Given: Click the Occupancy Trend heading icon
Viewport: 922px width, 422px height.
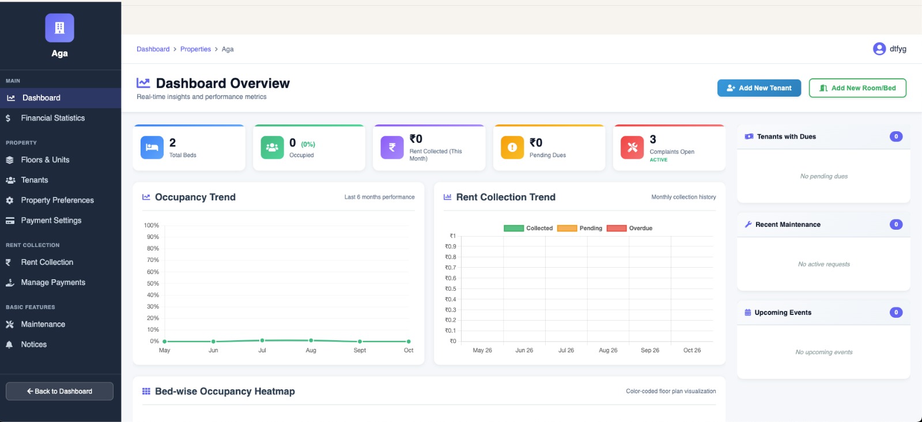Looking at the screenshot, I should coord(146,197).
